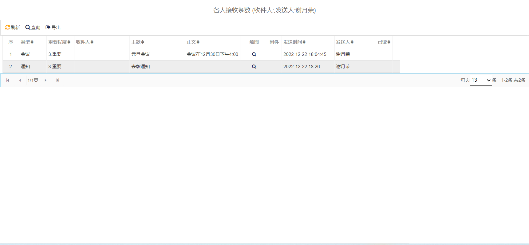Open the 查询 search button
This screenshot has height=245, width=529.
point(33,27)
